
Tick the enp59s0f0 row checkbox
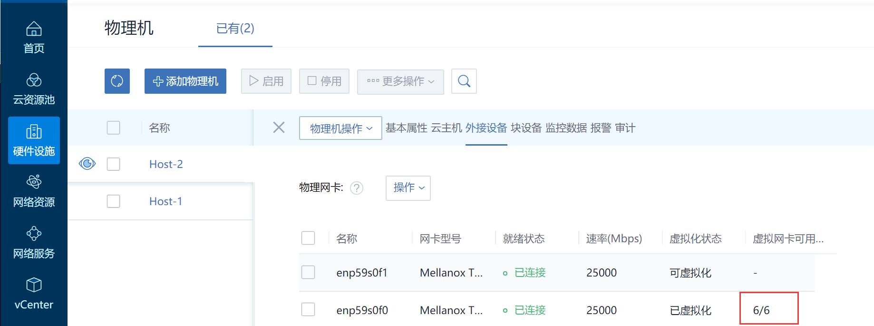point(308,310)
